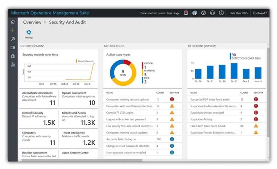Click the Data Plan: OMS label
The image size is (277, 169).
(x=239, y=13)
